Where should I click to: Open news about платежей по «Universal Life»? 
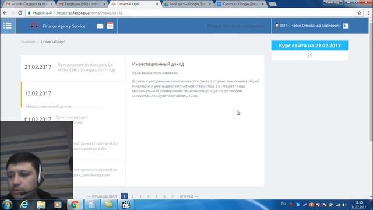95,146
